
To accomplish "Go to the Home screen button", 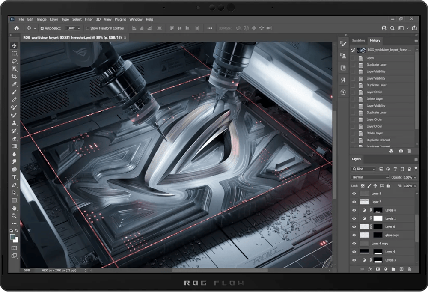I will [x=17, y=28].
